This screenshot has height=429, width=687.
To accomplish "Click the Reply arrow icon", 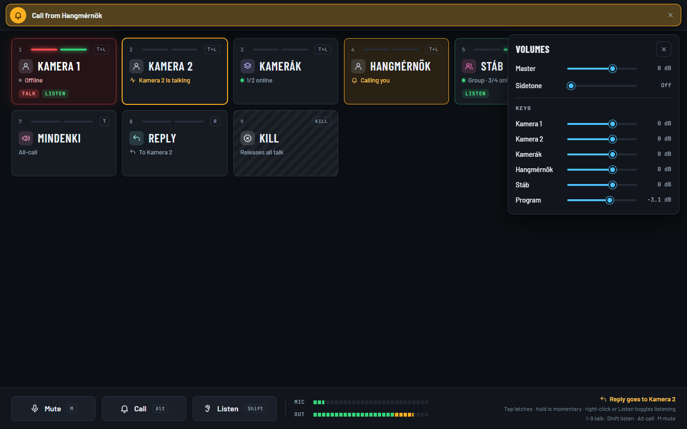I will (x=136, y=138).
